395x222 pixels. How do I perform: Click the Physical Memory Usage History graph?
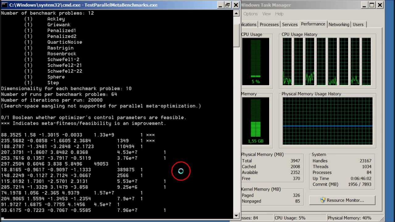[327, 121]
